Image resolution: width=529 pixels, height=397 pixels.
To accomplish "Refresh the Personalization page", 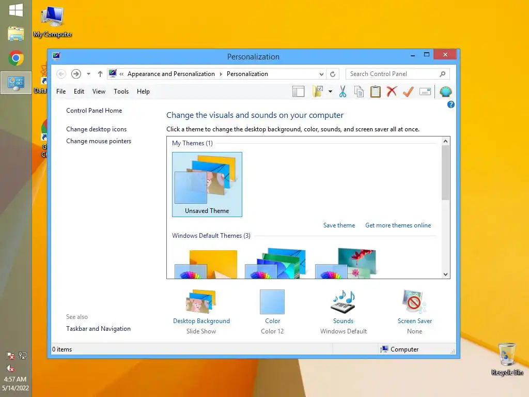I will pos(333,74).
